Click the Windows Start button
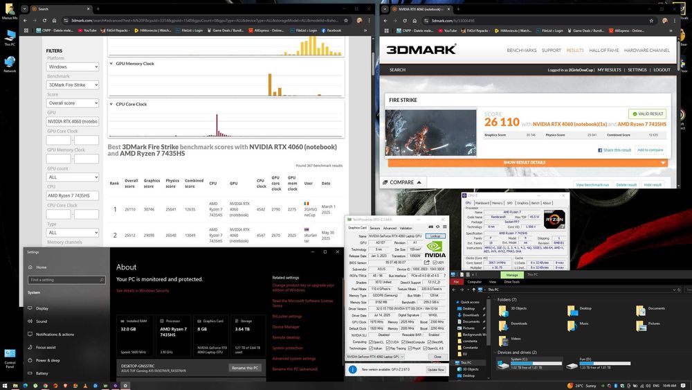This screenshot has width=692, height=390. coord(5,386)
